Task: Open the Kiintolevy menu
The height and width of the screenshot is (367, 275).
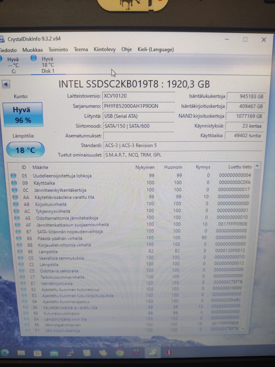Action: pyautogui.click(x=105, y=49)
